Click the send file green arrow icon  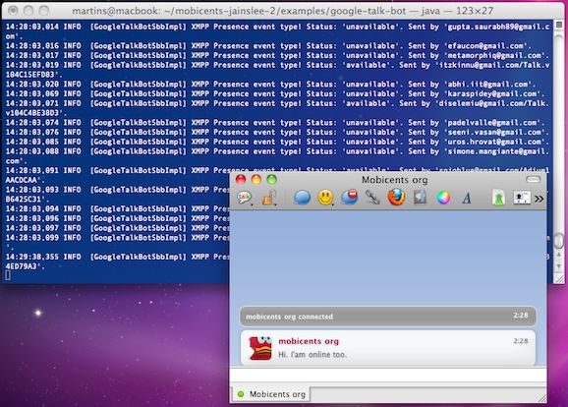pyautogui.click(x=498, y=198)
